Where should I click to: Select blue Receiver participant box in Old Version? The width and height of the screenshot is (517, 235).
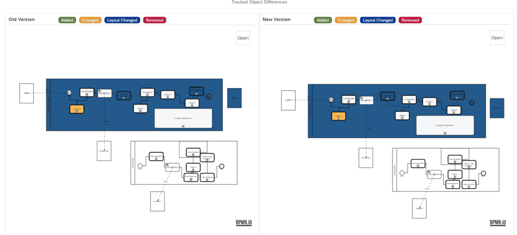tap(234, 98)
